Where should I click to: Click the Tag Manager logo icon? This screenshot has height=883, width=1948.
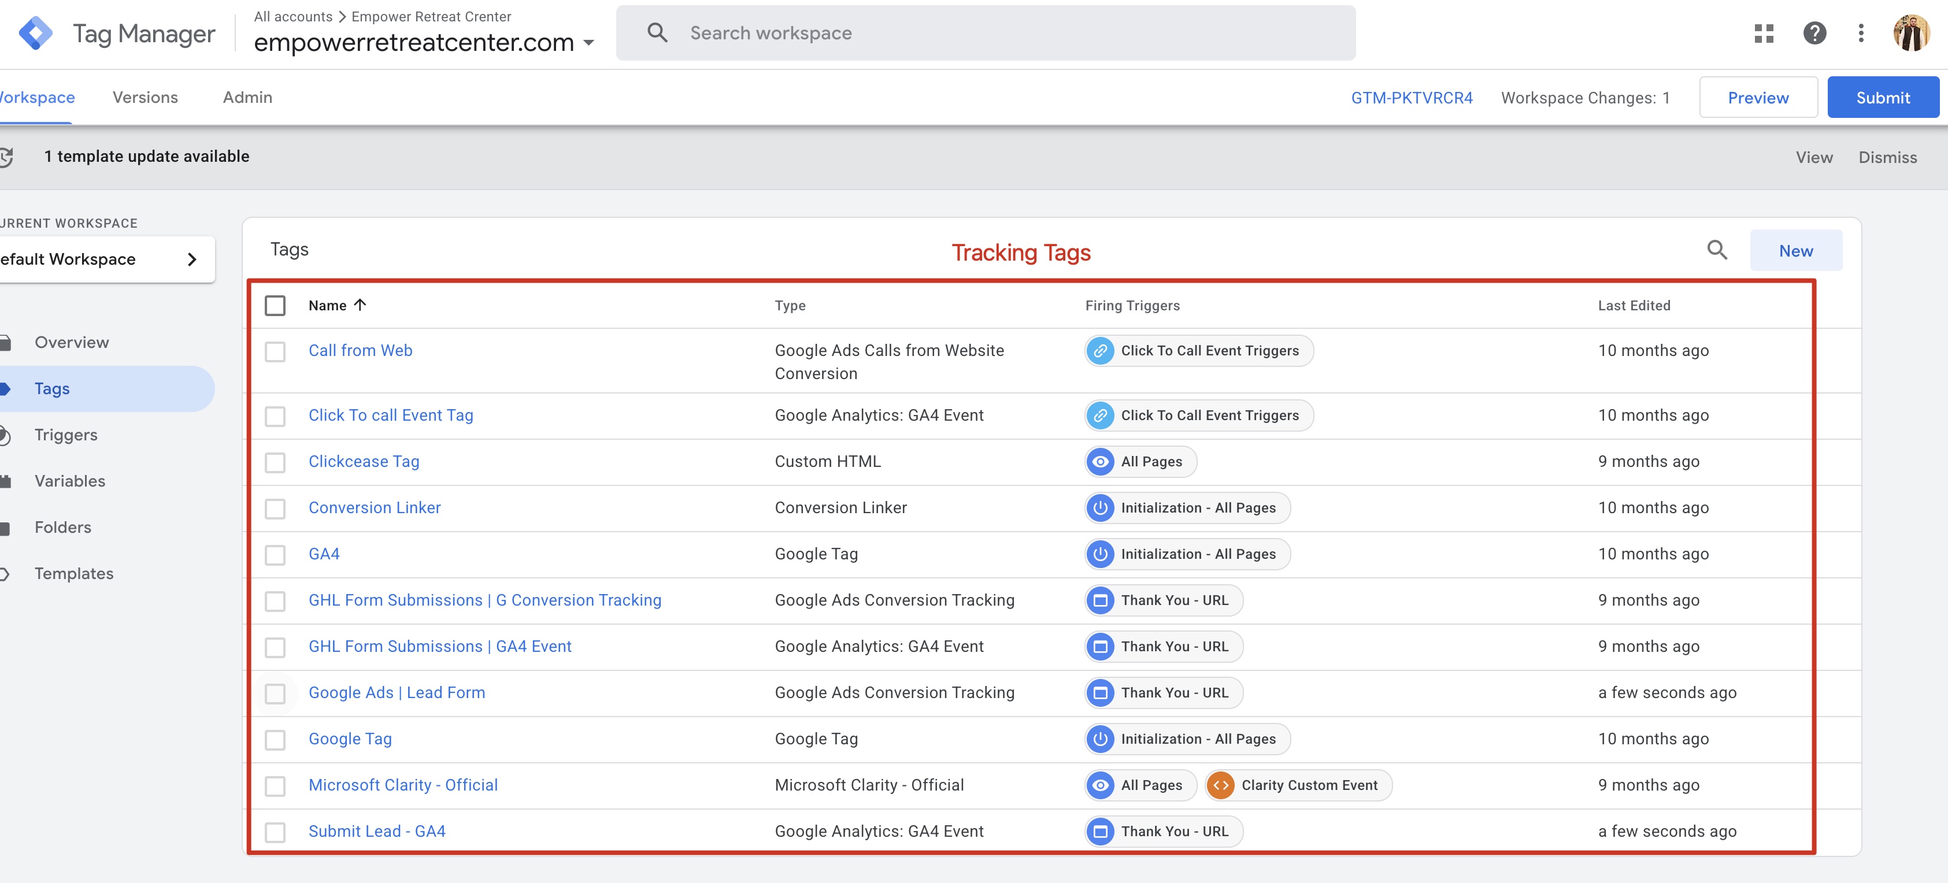35,34
